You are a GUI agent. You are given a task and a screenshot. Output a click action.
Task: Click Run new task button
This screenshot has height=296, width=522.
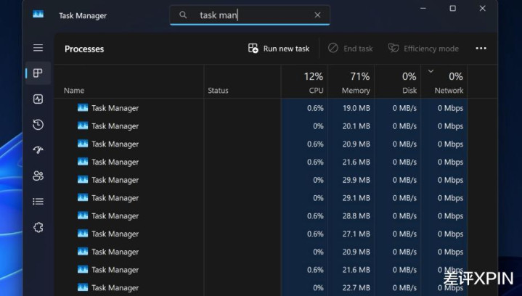(279, 49)
